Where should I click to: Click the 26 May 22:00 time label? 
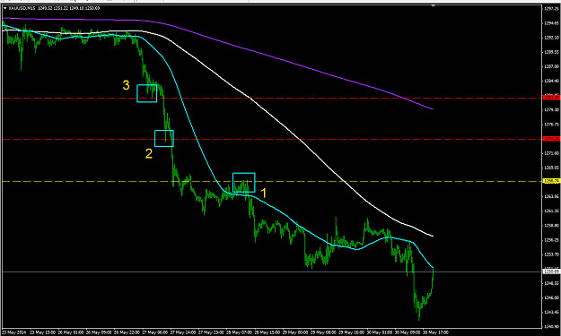click(x=127, y=332)
